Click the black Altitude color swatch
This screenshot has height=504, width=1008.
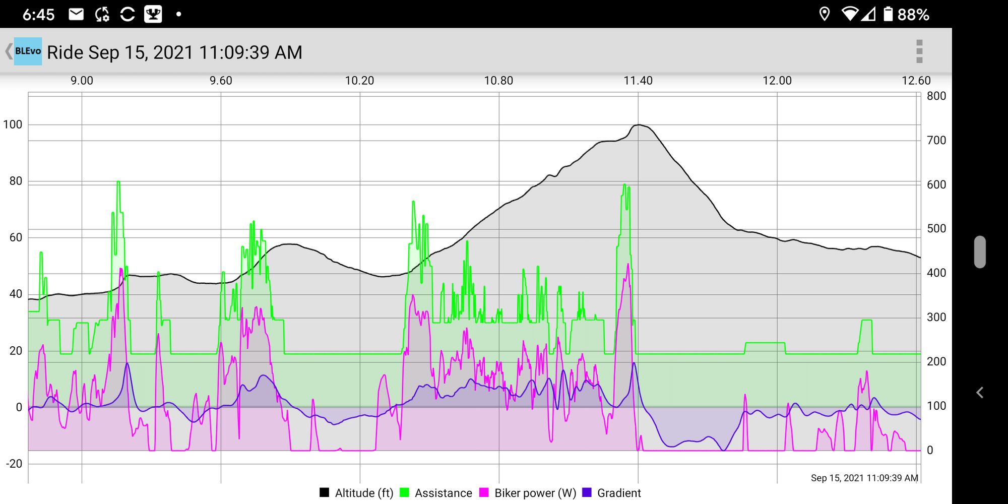point(325,492)
